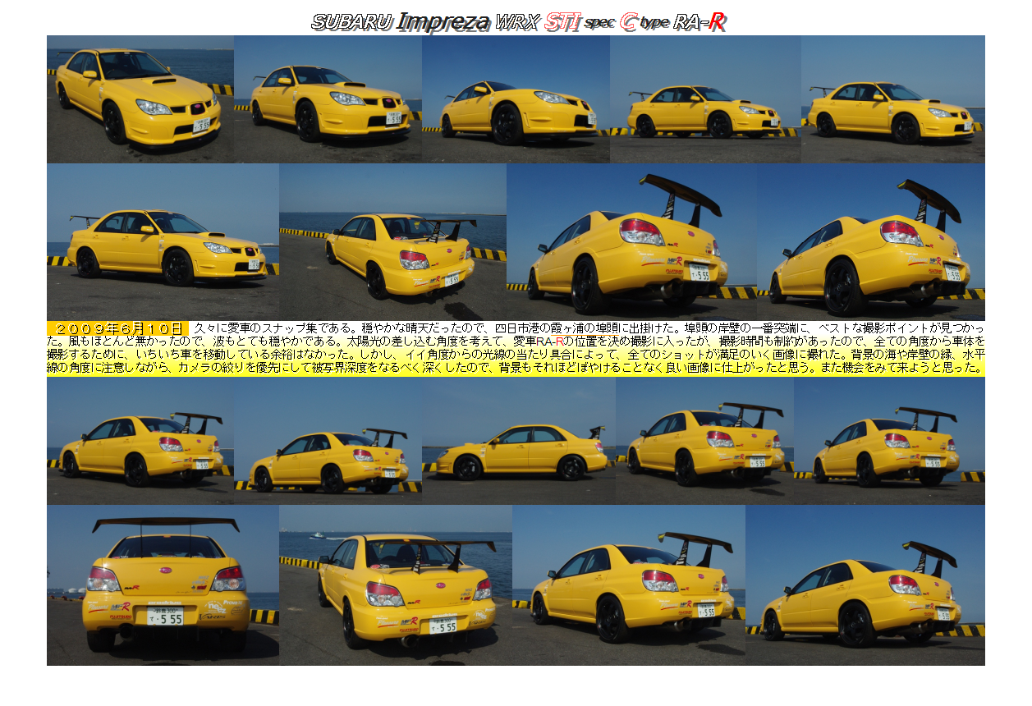Open the last photo in the top row
This screenshot has width=1032, height=706.
coord(892,99)
